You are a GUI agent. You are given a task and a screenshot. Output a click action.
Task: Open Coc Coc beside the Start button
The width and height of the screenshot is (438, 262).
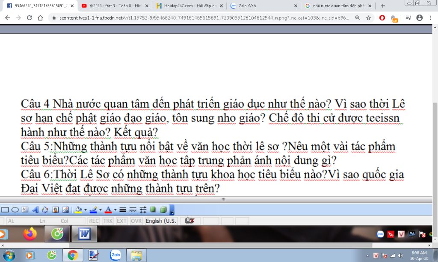[51, 255]
